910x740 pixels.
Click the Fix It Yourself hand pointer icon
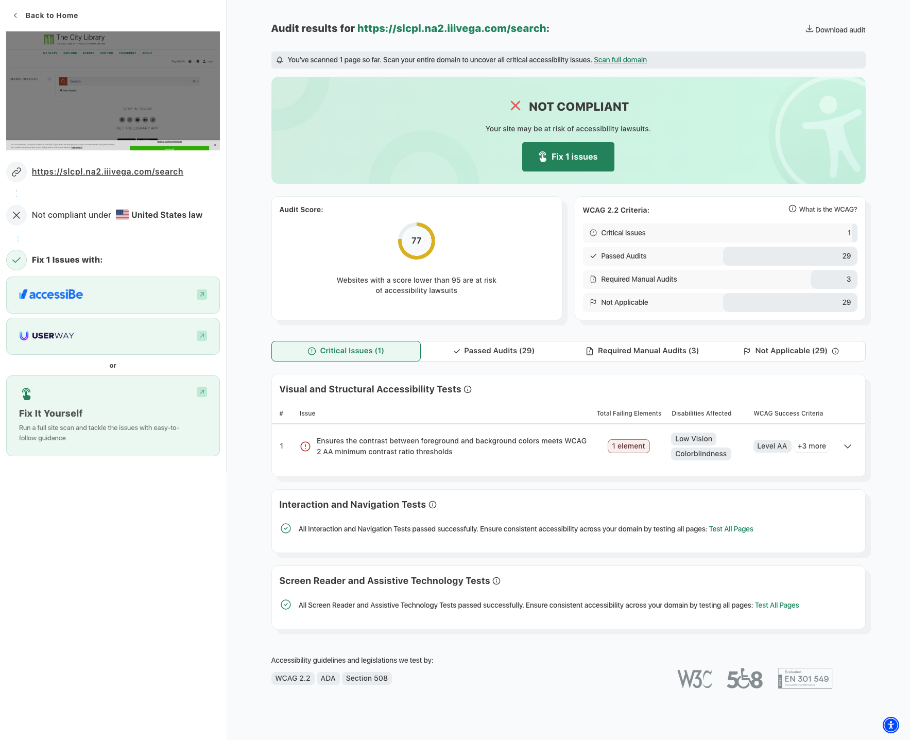tap(26, 394)
